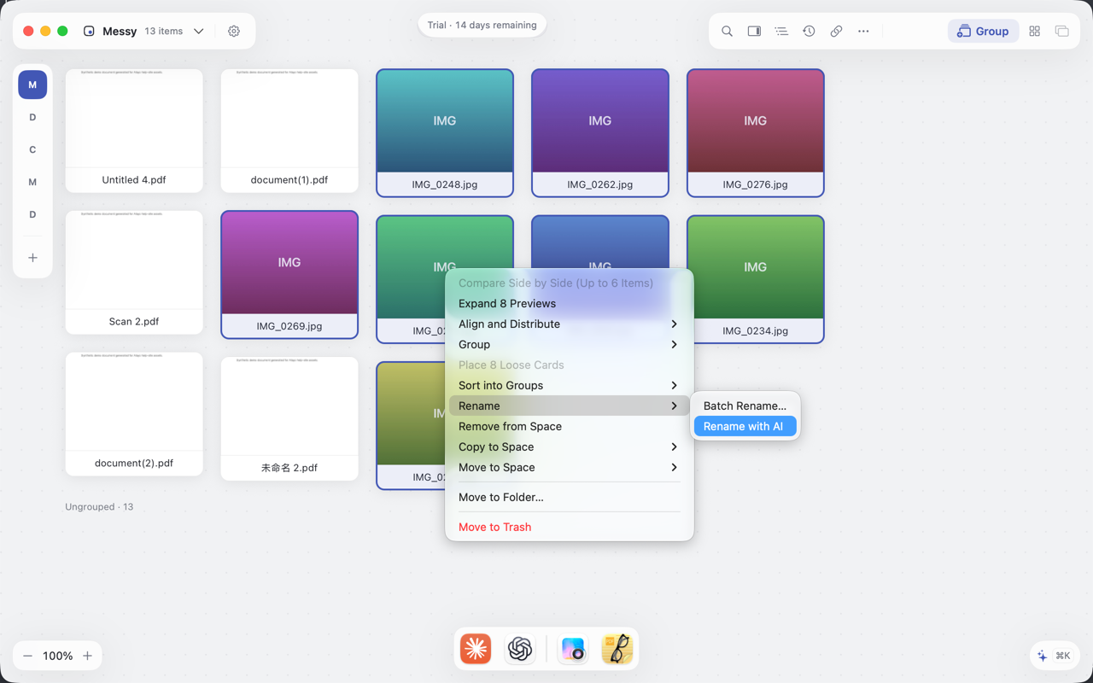Select the IMG_0269.jpg purple image card

click(289, 274)
